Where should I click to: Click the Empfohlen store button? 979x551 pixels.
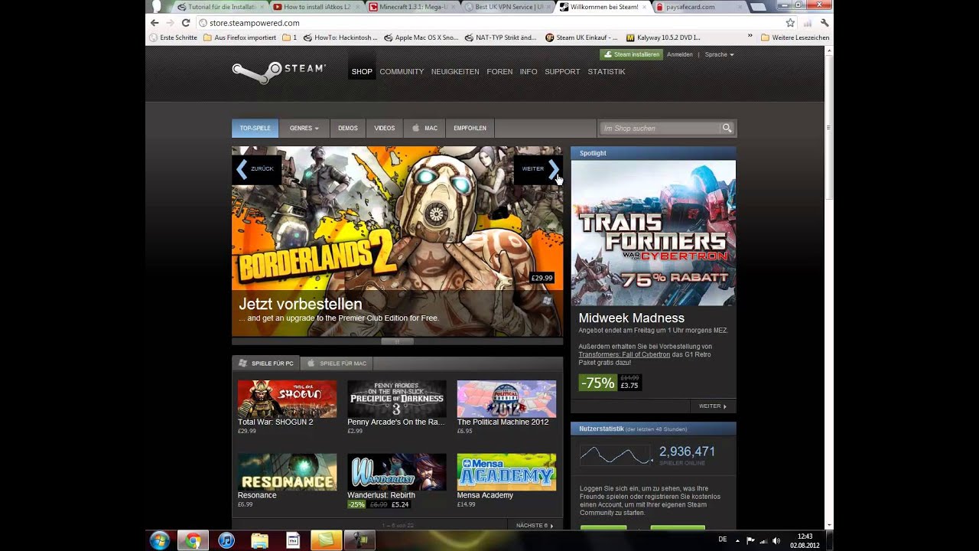(x=470, y=128)
